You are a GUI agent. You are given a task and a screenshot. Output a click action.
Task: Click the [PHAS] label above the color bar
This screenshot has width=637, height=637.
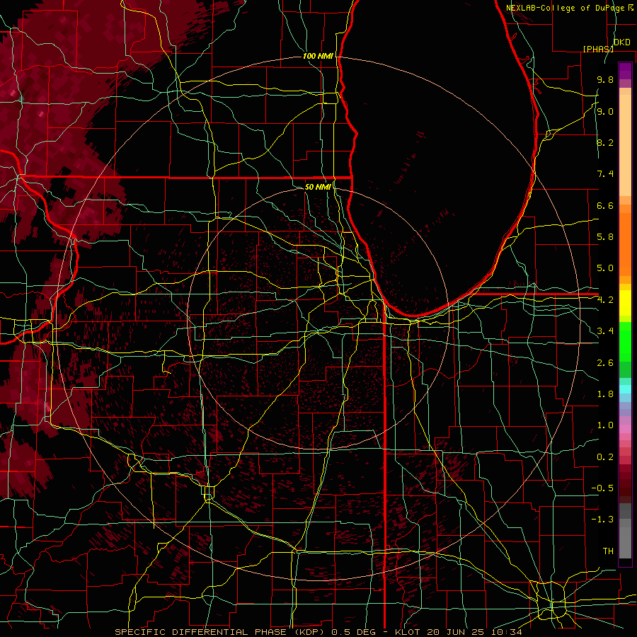click(598, 49)
